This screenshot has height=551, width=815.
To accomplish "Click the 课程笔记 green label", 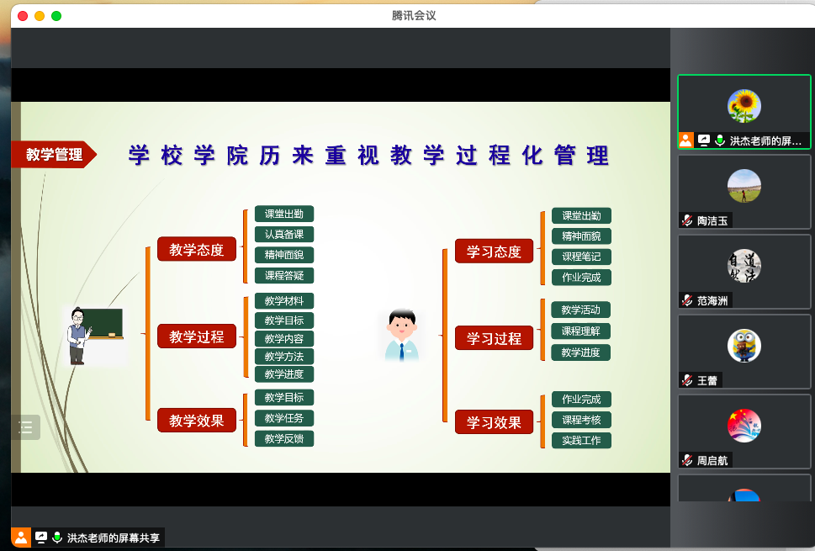I will pos(581,257).
